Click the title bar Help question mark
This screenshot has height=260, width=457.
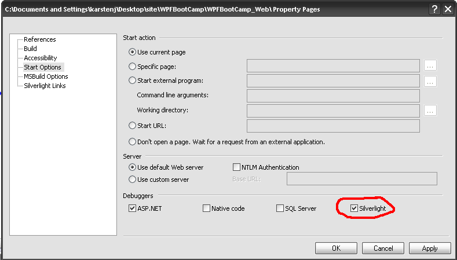pyautogui.click(x=434, y=9)
